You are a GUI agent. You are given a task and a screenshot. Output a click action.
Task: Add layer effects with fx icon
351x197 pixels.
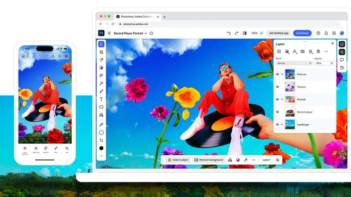tap(295, 52)
